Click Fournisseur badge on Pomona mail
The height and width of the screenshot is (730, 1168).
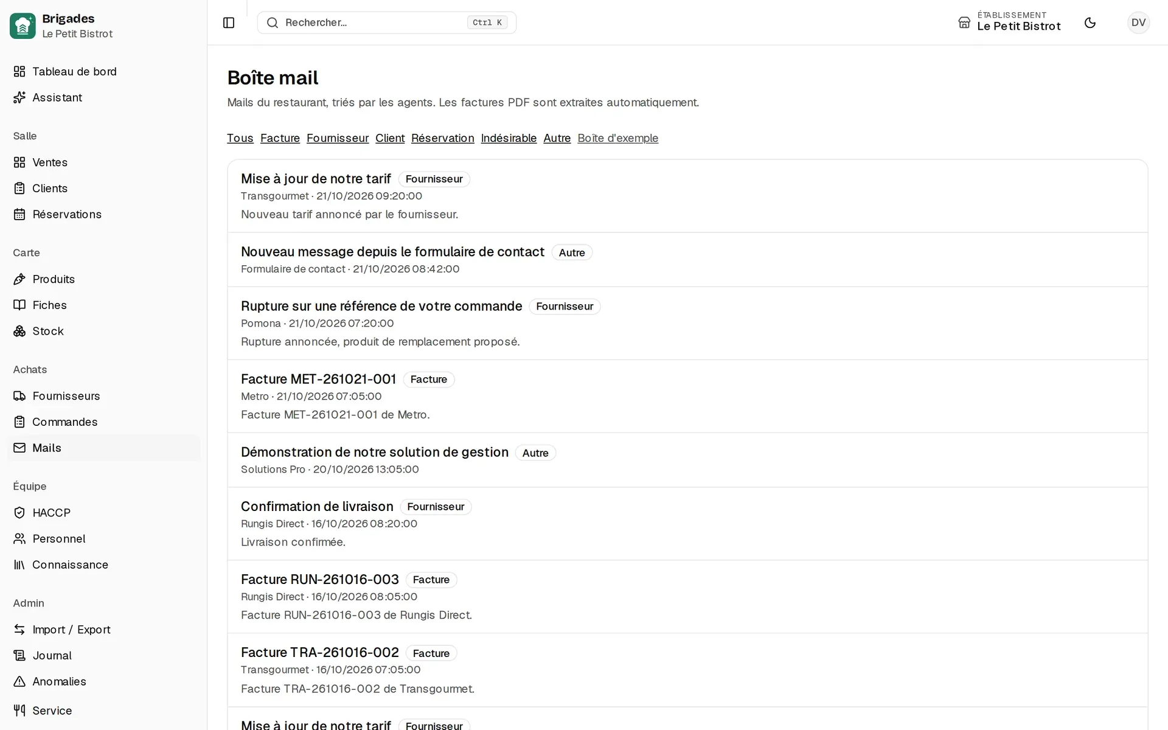565,307
